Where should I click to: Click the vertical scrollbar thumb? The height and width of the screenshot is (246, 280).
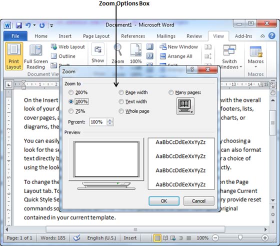pyautogui.click(x=272, y=123)
